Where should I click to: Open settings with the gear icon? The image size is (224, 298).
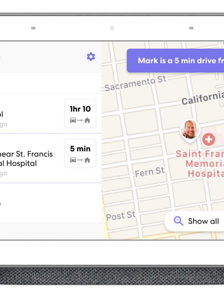pyautogui.click(x=91, y=57)
